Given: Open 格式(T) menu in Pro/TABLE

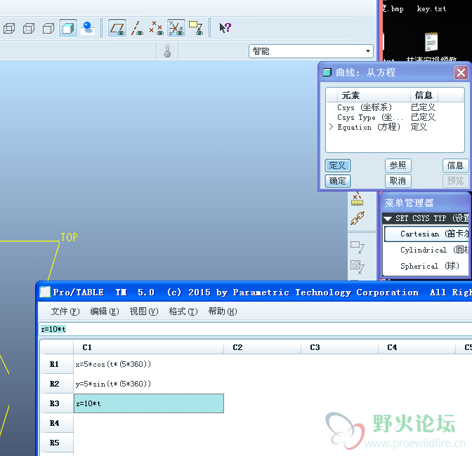Looking at the screenshot, I should tap(183, 311).
